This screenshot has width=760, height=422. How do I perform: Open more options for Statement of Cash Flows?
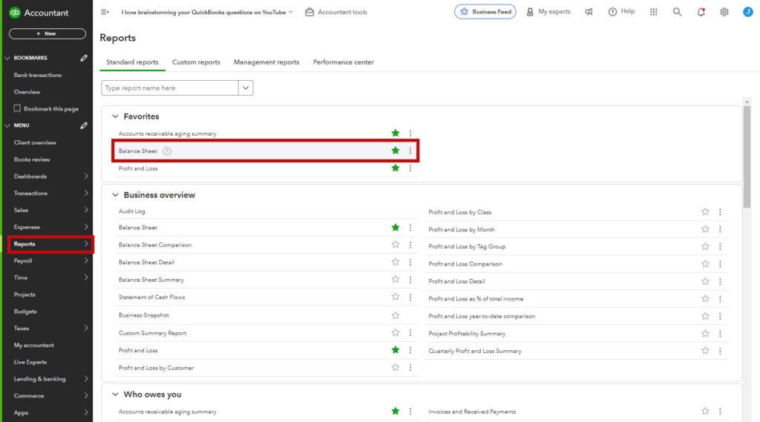click(410, 297)
